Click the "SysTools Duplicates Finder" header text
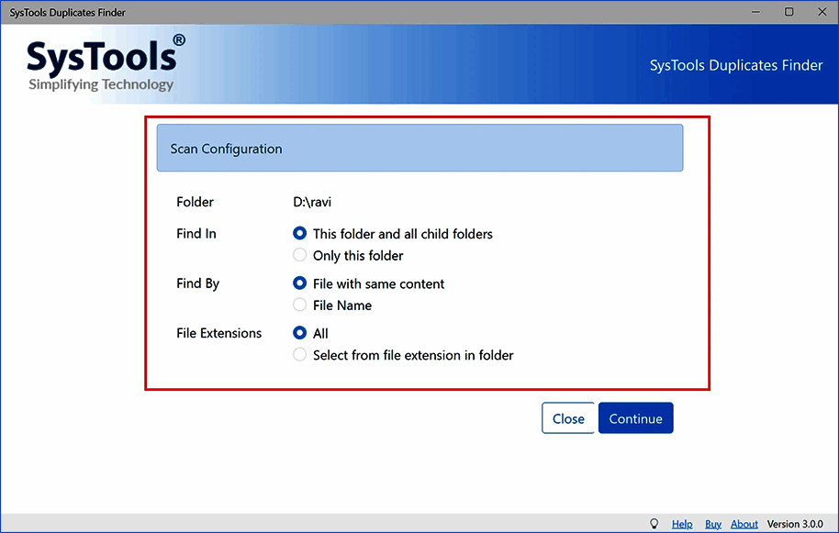Image resolution: width=839 pixels, height=533 pixels. coord(735,65)
